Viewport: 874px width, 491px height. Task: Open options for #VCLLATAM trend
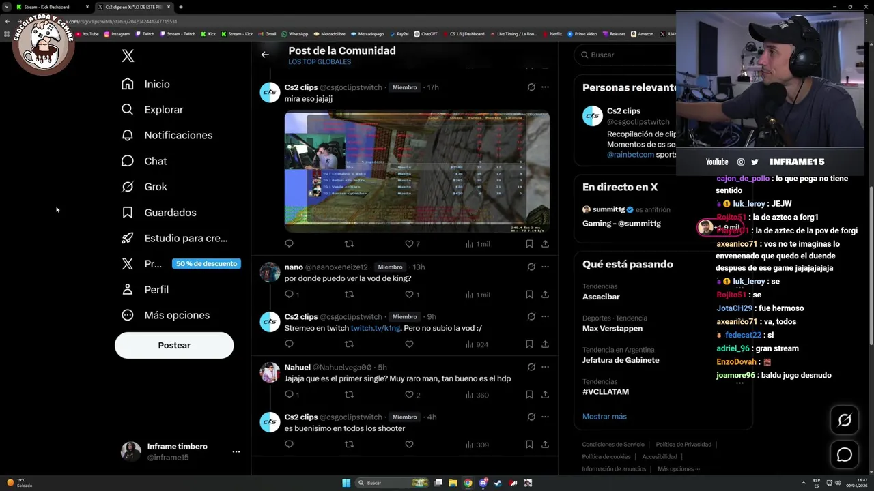[x=739, y=383]
